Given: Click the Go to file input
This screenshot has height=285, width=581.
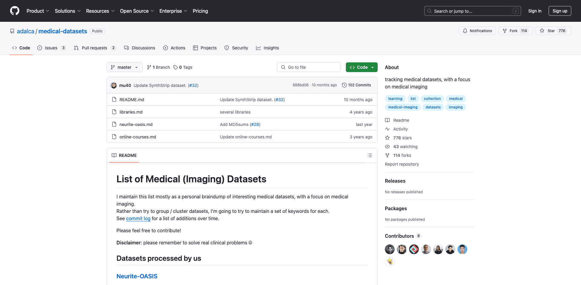Looking at the screenshot, I should pos(309,67).
